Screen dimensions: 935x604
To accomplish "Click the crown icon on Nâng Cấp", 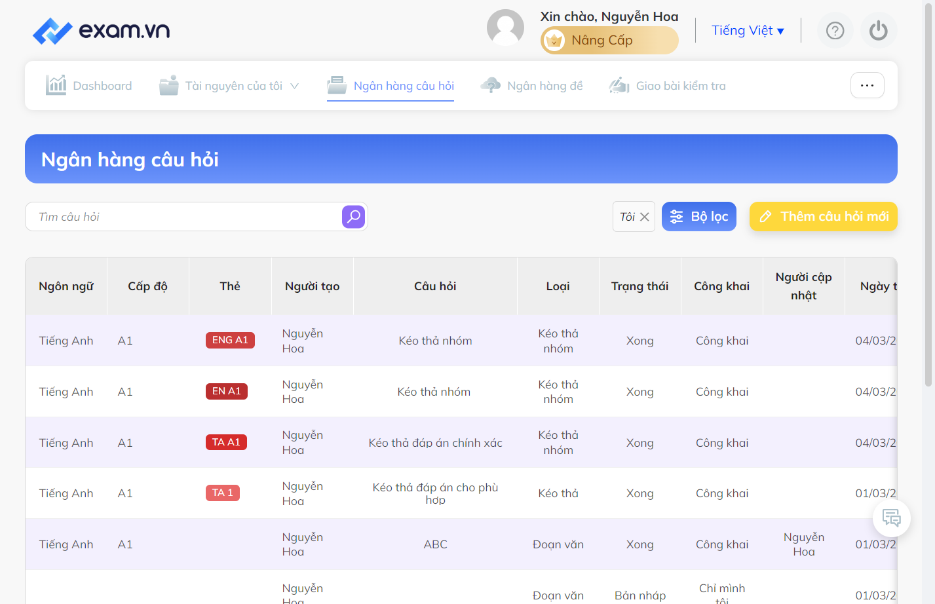I will (554, 41).
